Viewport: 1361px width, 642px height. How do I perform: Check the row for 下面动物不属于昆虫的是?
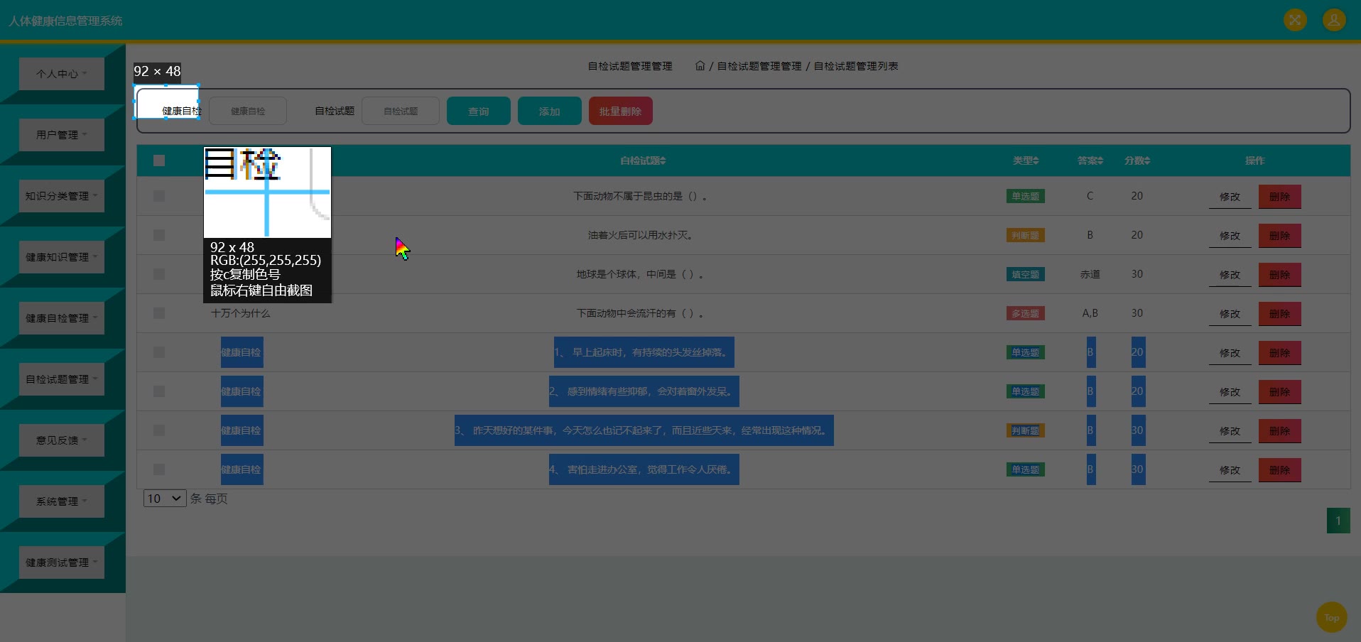point(159,196)
